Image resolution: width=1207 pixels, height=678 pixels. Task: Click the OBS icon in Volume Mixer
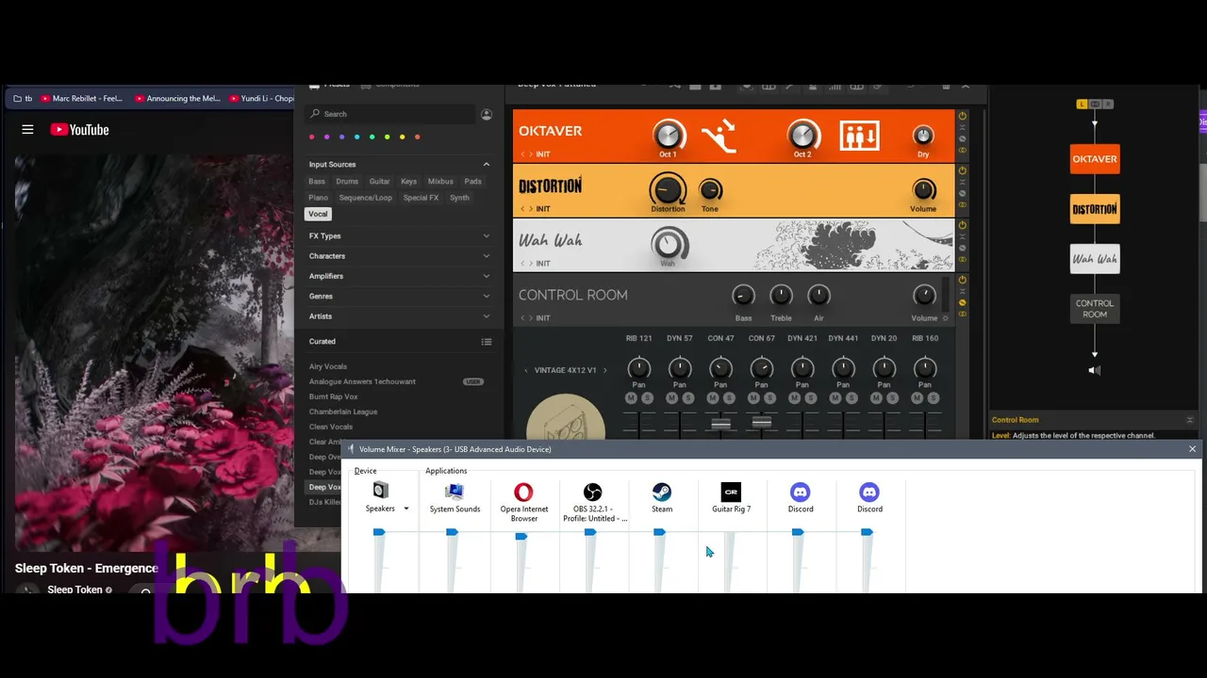592,492
